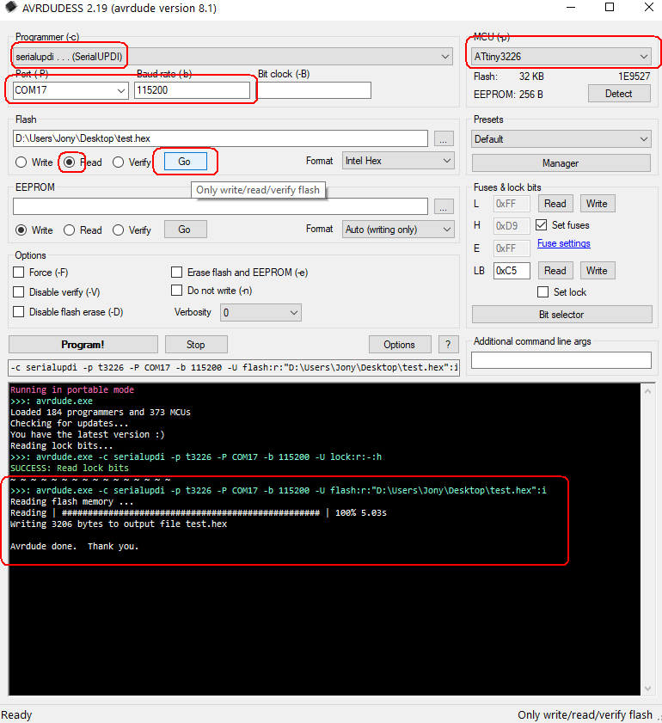Click the lock bits Write button
This screenshot has height=723, width=662.
coord(597,271)
